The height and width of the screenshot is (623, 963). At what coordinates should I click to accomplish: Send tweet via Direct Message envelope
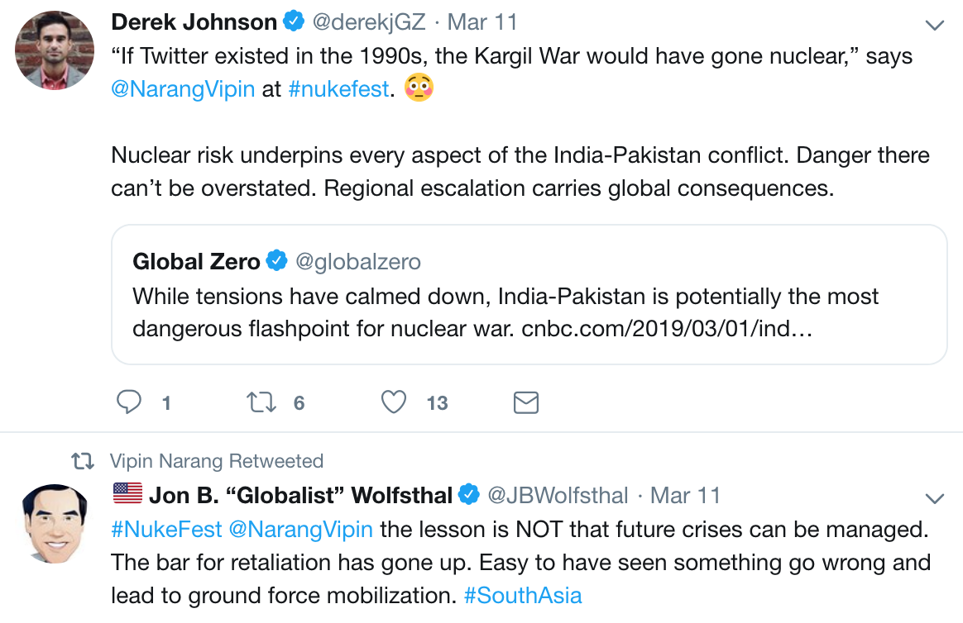[525, 402]
